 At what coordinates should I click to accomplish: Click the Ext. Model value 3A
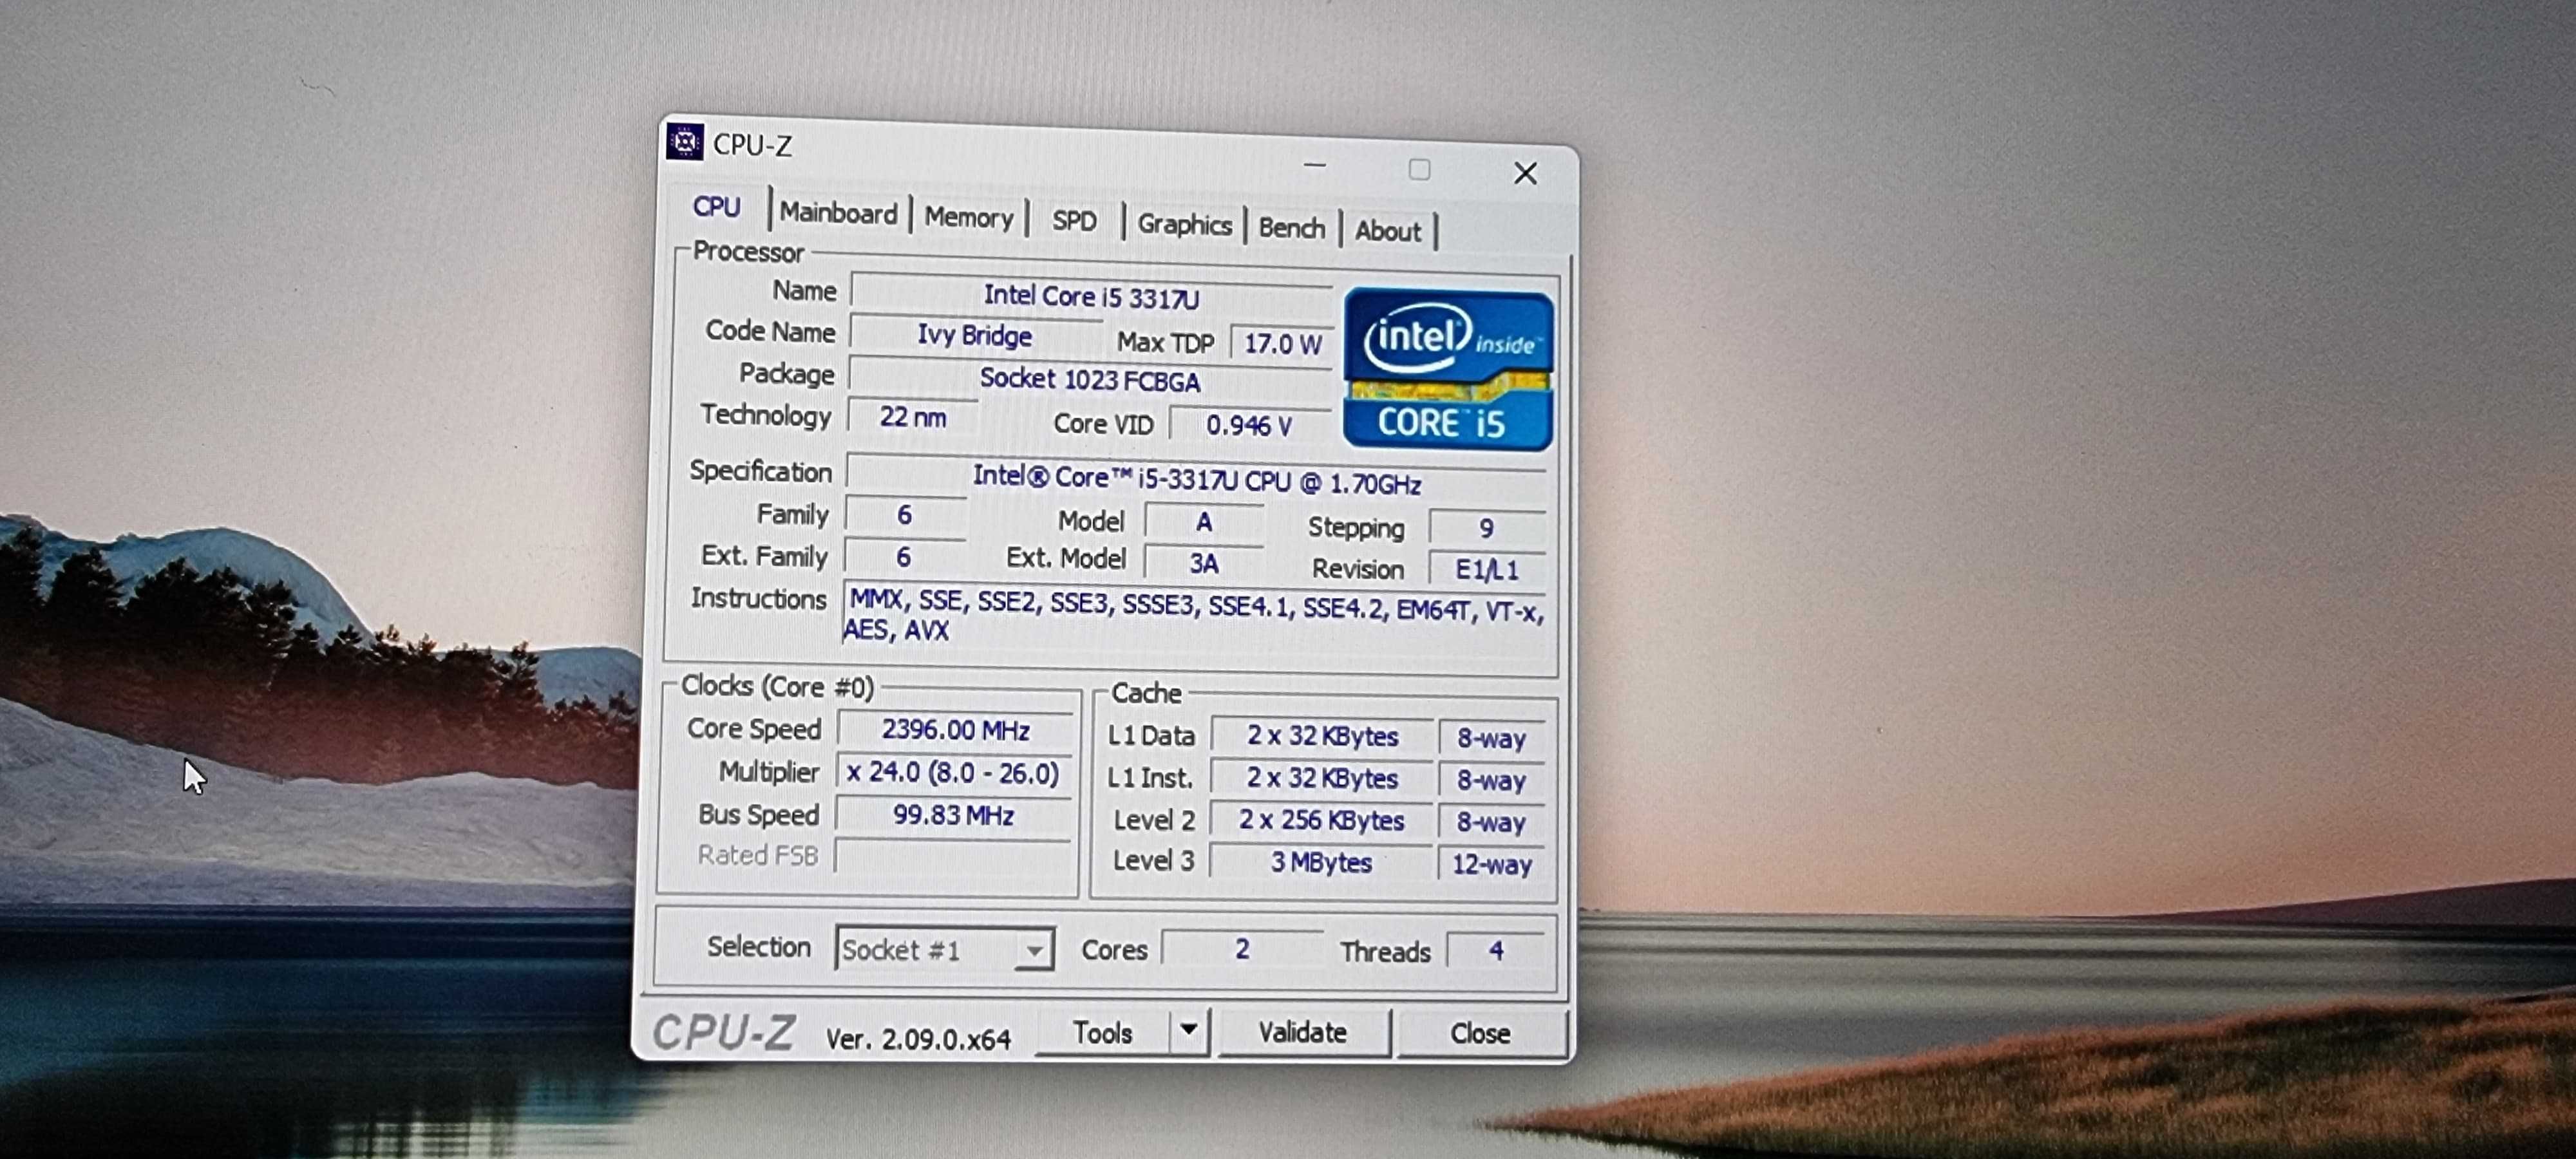1204,564
